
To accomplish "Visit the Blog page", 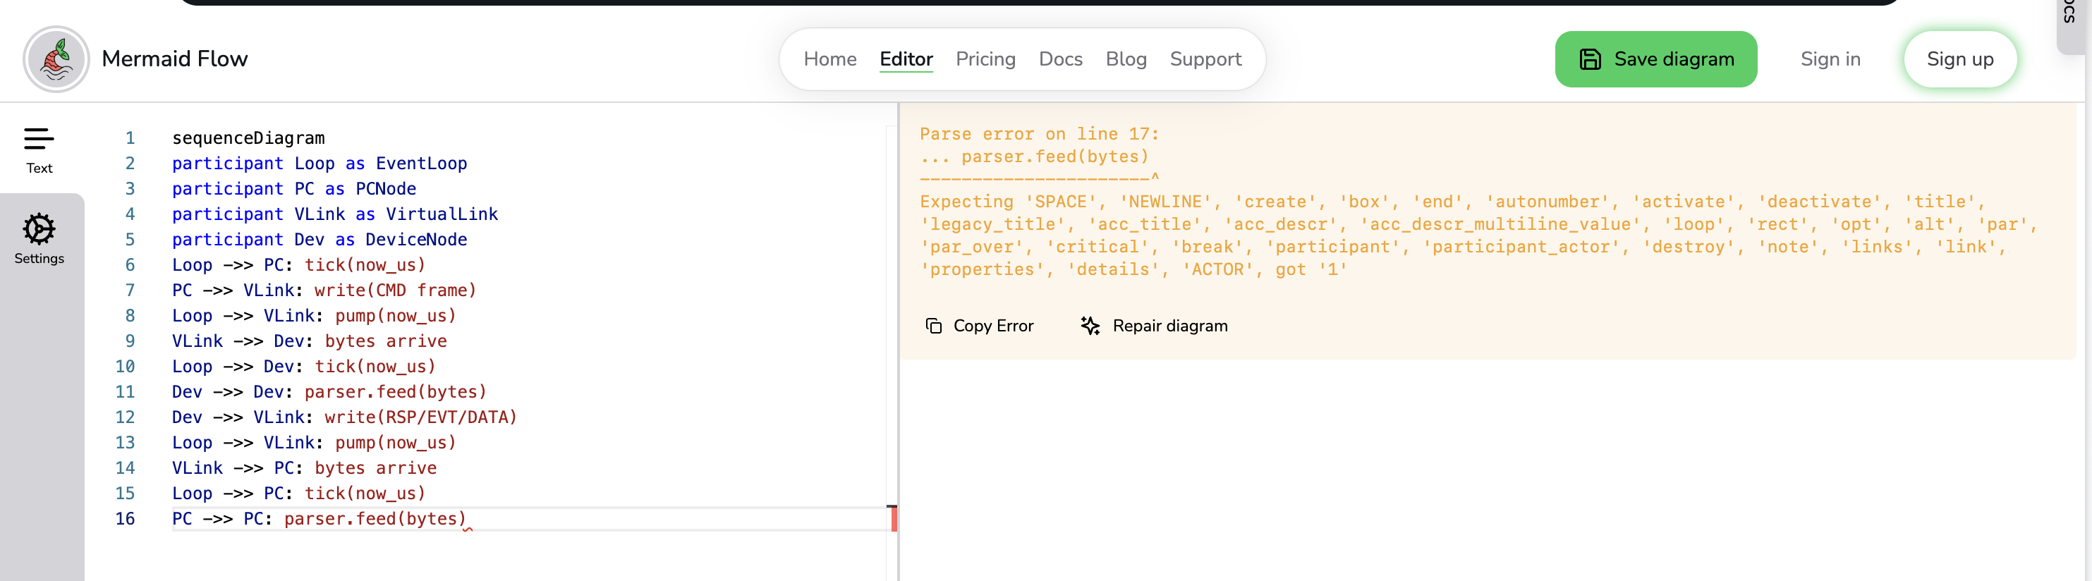I will click(x=1126, y=59).
